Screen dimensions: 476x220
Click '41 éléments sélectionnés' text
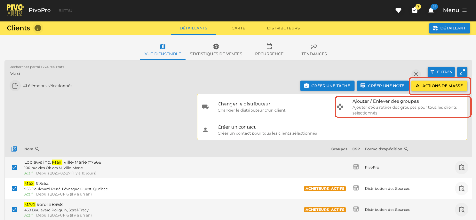48,86
